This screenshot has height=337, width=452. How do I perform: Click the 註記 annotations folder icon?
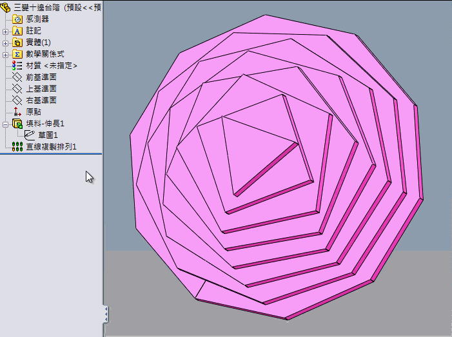click(x=17, y=31)
